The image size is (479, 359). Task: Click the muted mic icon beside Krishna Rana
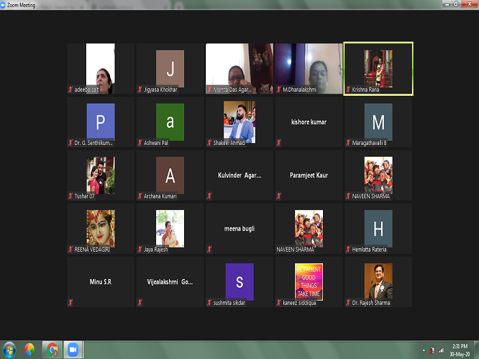(x=348, y=90)
